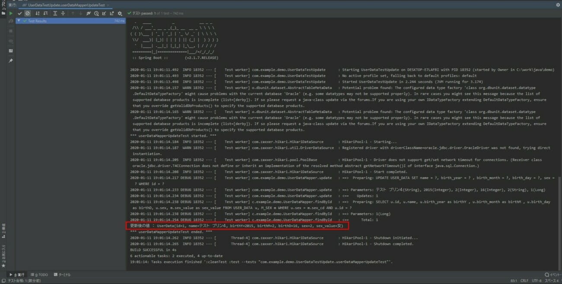This screenshot has width=562, height=284.
Task: Select the UserDataTestUpdate.userDataMapperUpdateTest run tab
Action: click(65, 5)
